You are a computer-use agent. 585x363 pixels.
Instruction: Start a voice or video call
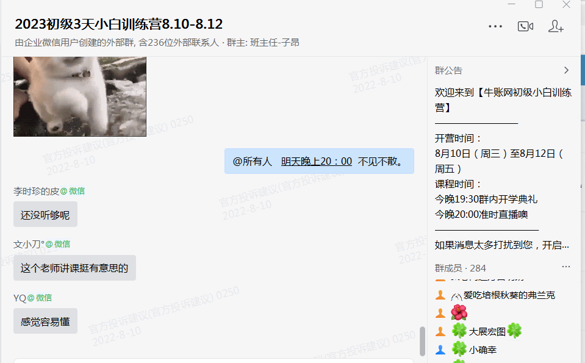[x=525, y=26]
